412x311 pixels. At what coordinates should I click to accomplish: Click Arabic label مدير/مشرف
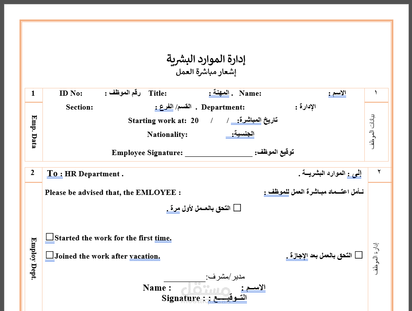point(225,277)
